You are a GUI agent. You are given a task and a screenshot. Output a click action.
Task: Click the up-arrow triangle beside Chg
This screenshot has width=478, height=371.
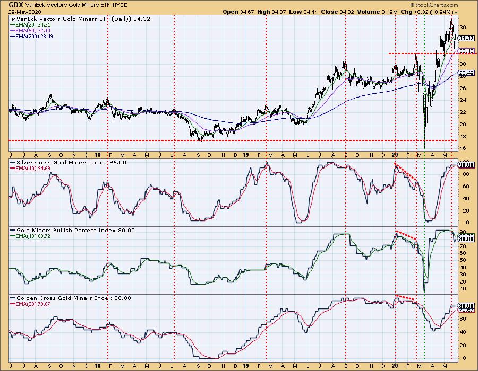(456, 12)
